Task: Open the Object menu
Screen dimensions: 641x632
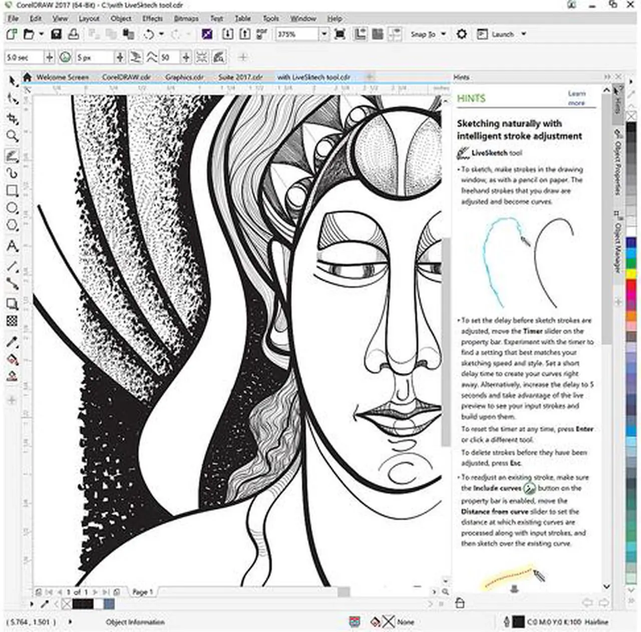Action: (x=121, y=19)
